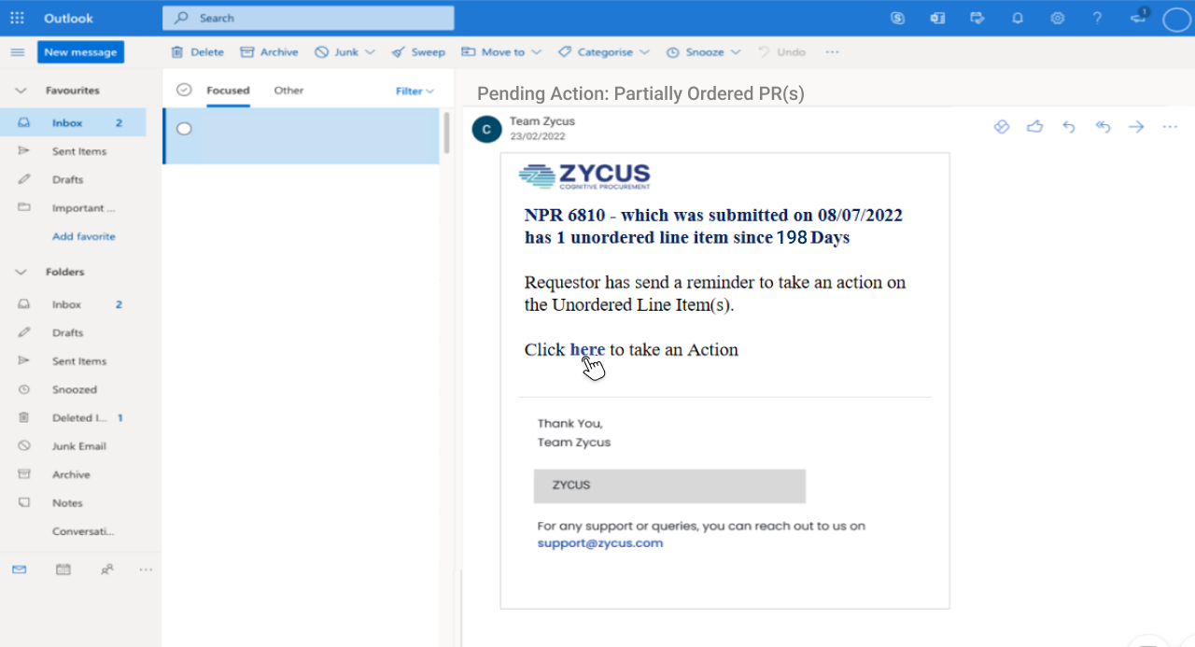Screen dimensions: 1195x647
Task: Open Settings gear icon
Action: click(x=1057, y=18)
